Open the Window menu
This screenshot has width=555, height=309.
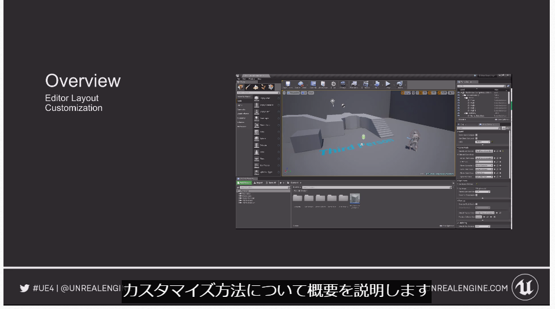click(x=251, y=79)
